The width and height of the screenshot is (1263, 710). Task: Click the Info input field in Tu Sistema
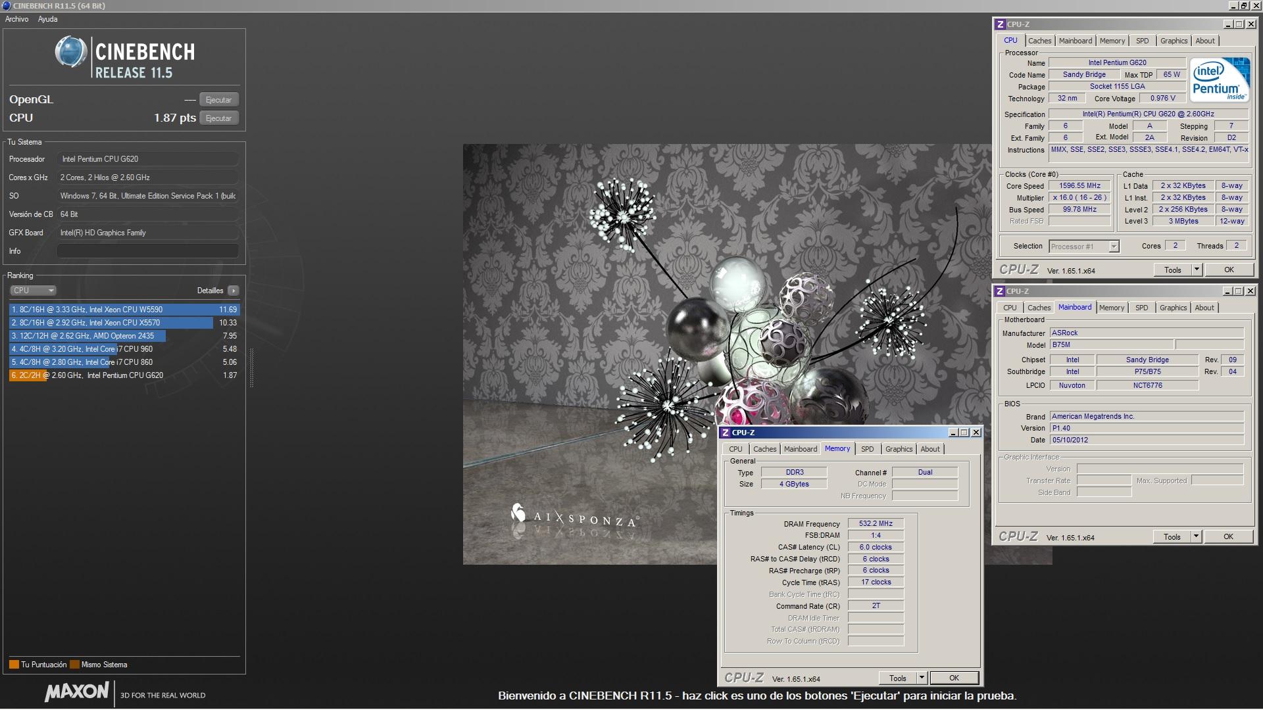click(x=148, y=251)
